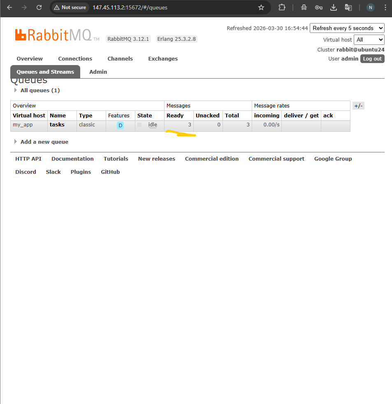Screen dimensions: 392x404
Task: Click the Features column header
Action: 118,116
